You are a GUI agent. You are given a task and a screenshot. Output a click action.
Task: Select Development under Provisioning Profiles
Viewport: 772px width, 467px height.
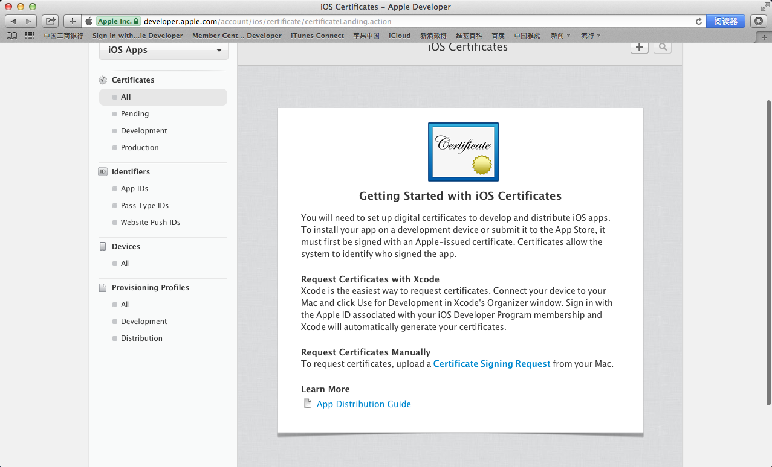144,322
